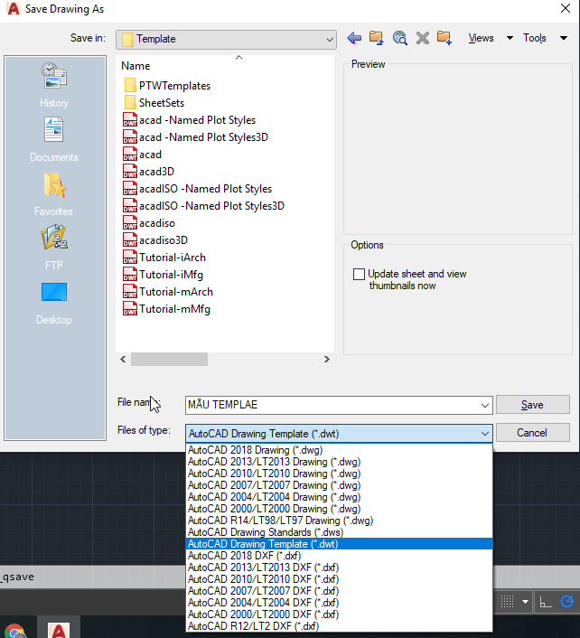Select the acad3D template file
580x638 pixels.
[148, 172]
